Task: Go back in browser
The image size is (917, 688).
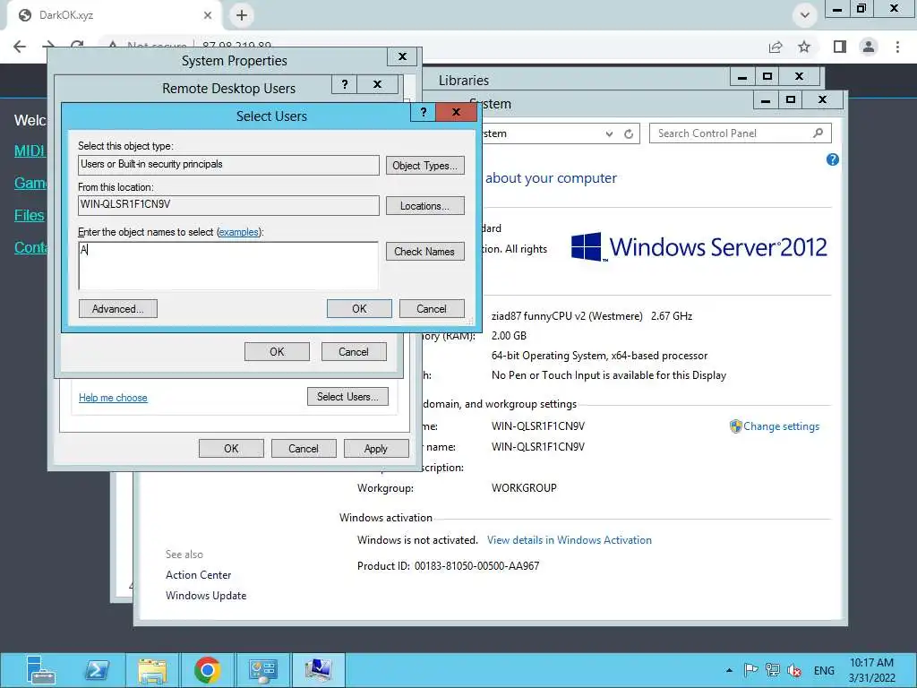Action: pyautogui.click(x=20, y=47)
